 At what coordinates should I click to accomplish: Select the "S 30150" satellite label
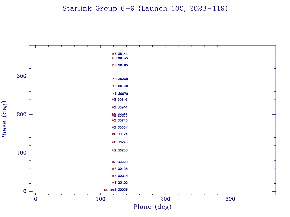point(121,58)
